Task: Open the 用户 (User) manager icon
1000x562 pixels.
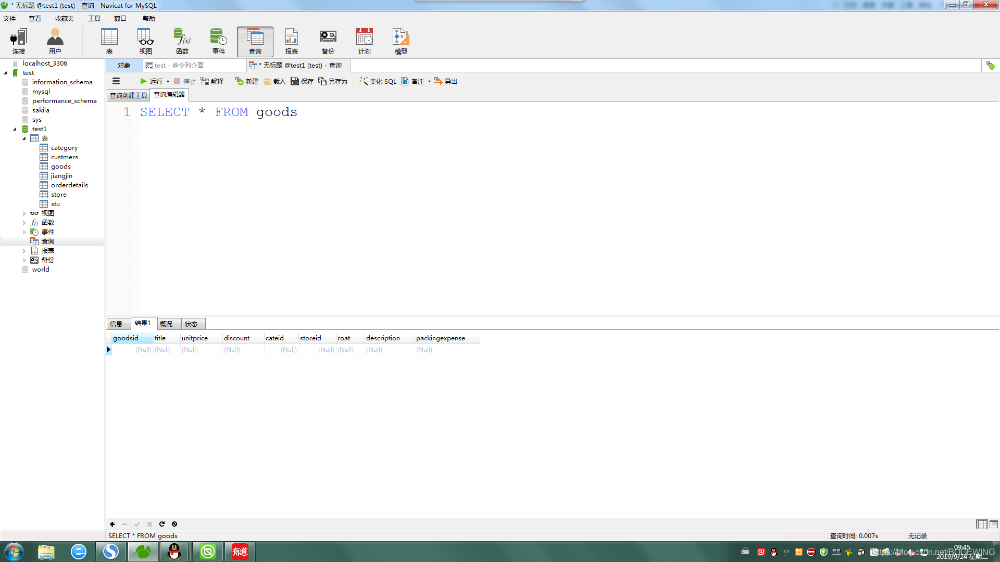Action: coord(55,42)
